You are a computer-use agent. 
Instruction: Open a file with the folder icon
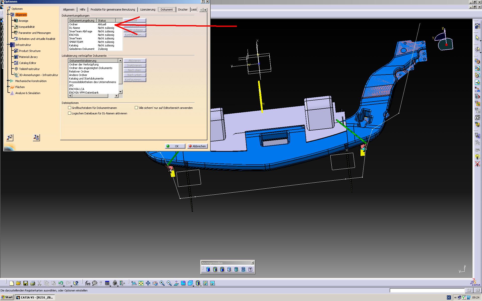(x=18, y=283)
